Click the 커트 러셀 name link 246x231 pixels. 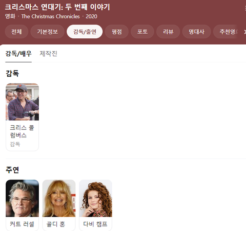point(22,224)
